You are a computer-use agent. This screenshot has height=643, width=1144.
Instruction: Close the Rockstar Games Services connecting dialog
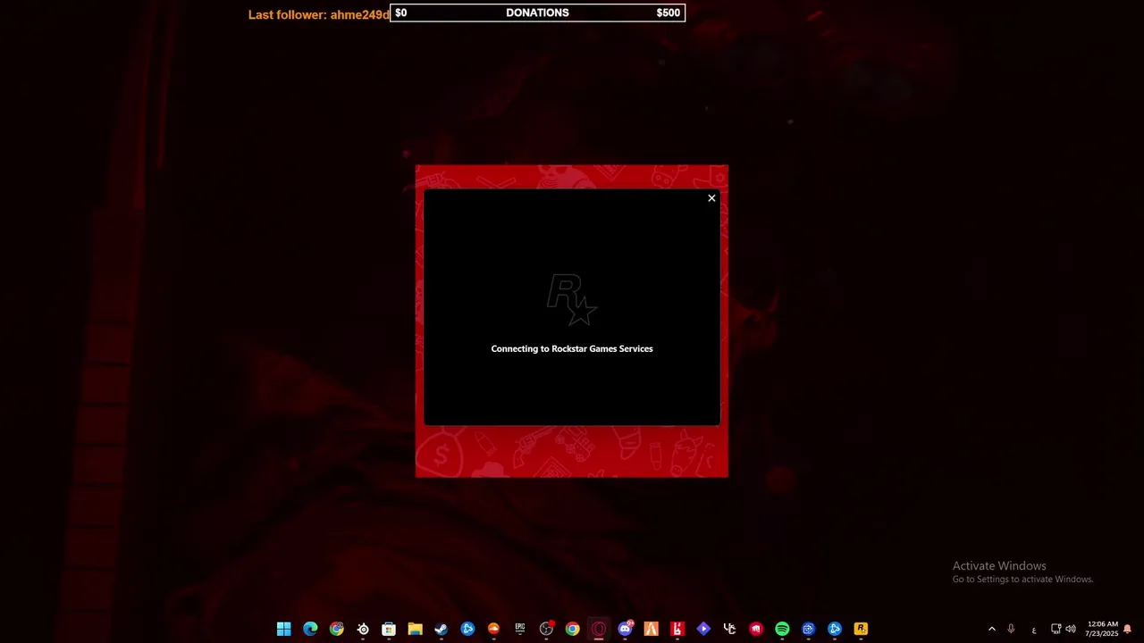711,198
